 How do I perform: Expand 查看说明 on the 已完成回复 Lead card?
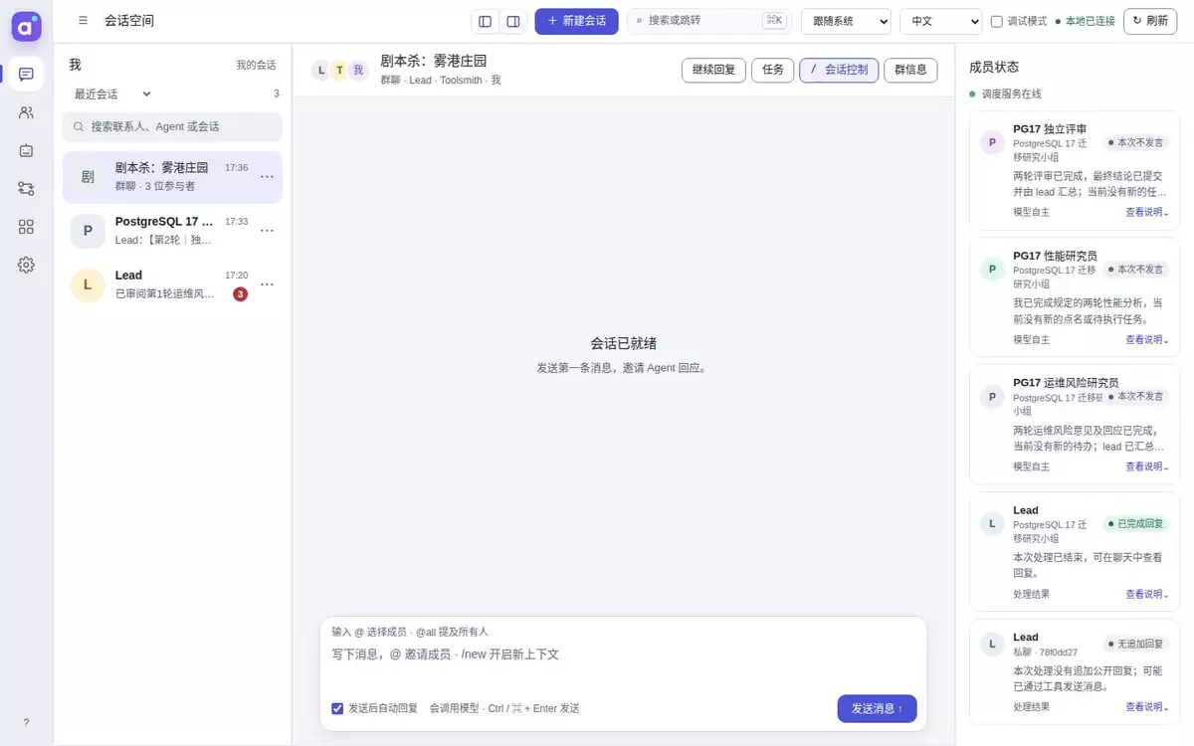pyautogui.click(x=1147, y=594)
